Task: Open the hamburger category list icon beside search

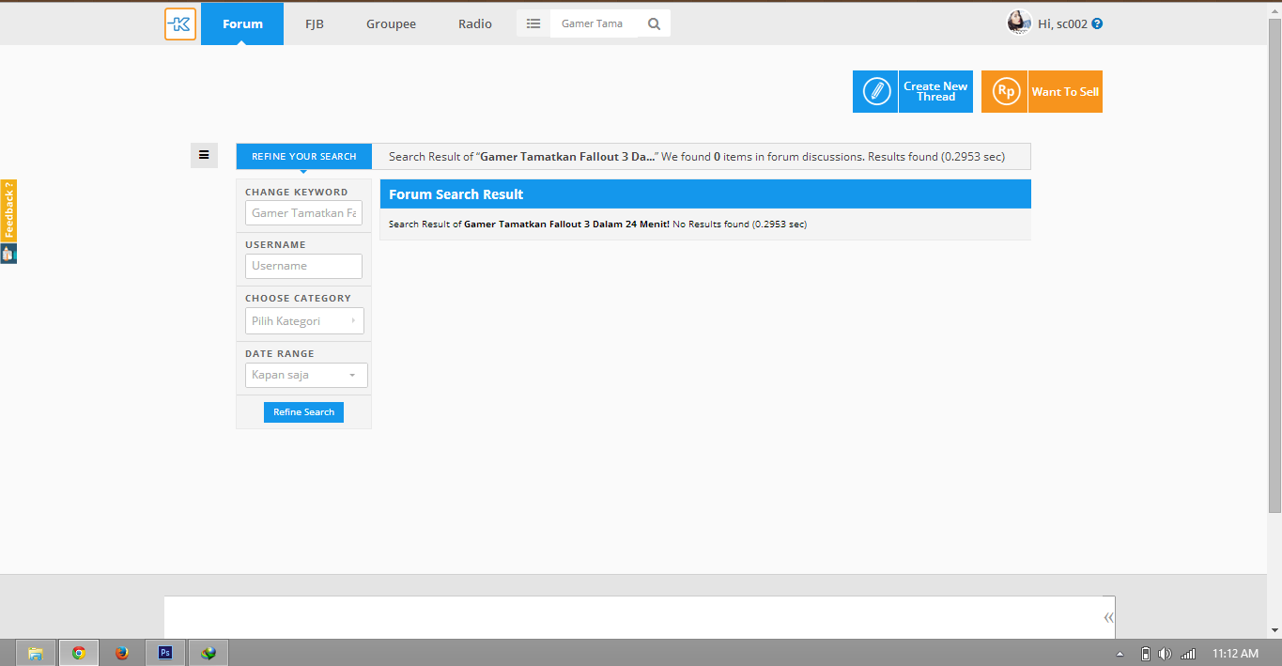Action: [x=533, y=23]
